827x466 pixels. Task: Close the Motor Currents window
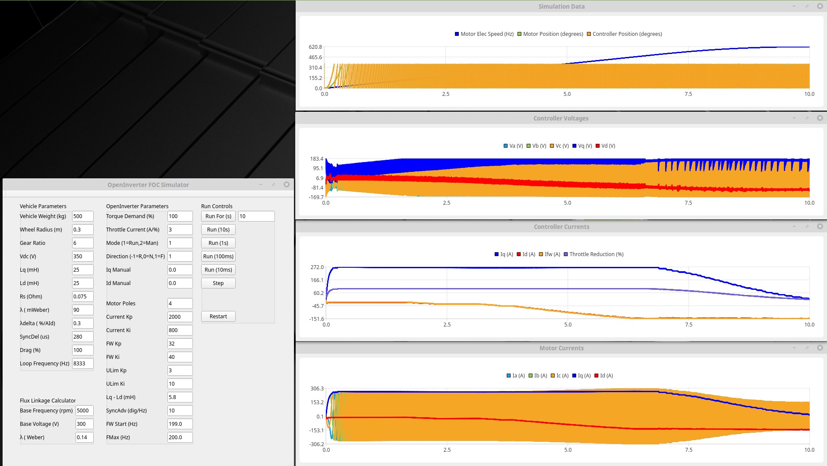coord(820,348)
